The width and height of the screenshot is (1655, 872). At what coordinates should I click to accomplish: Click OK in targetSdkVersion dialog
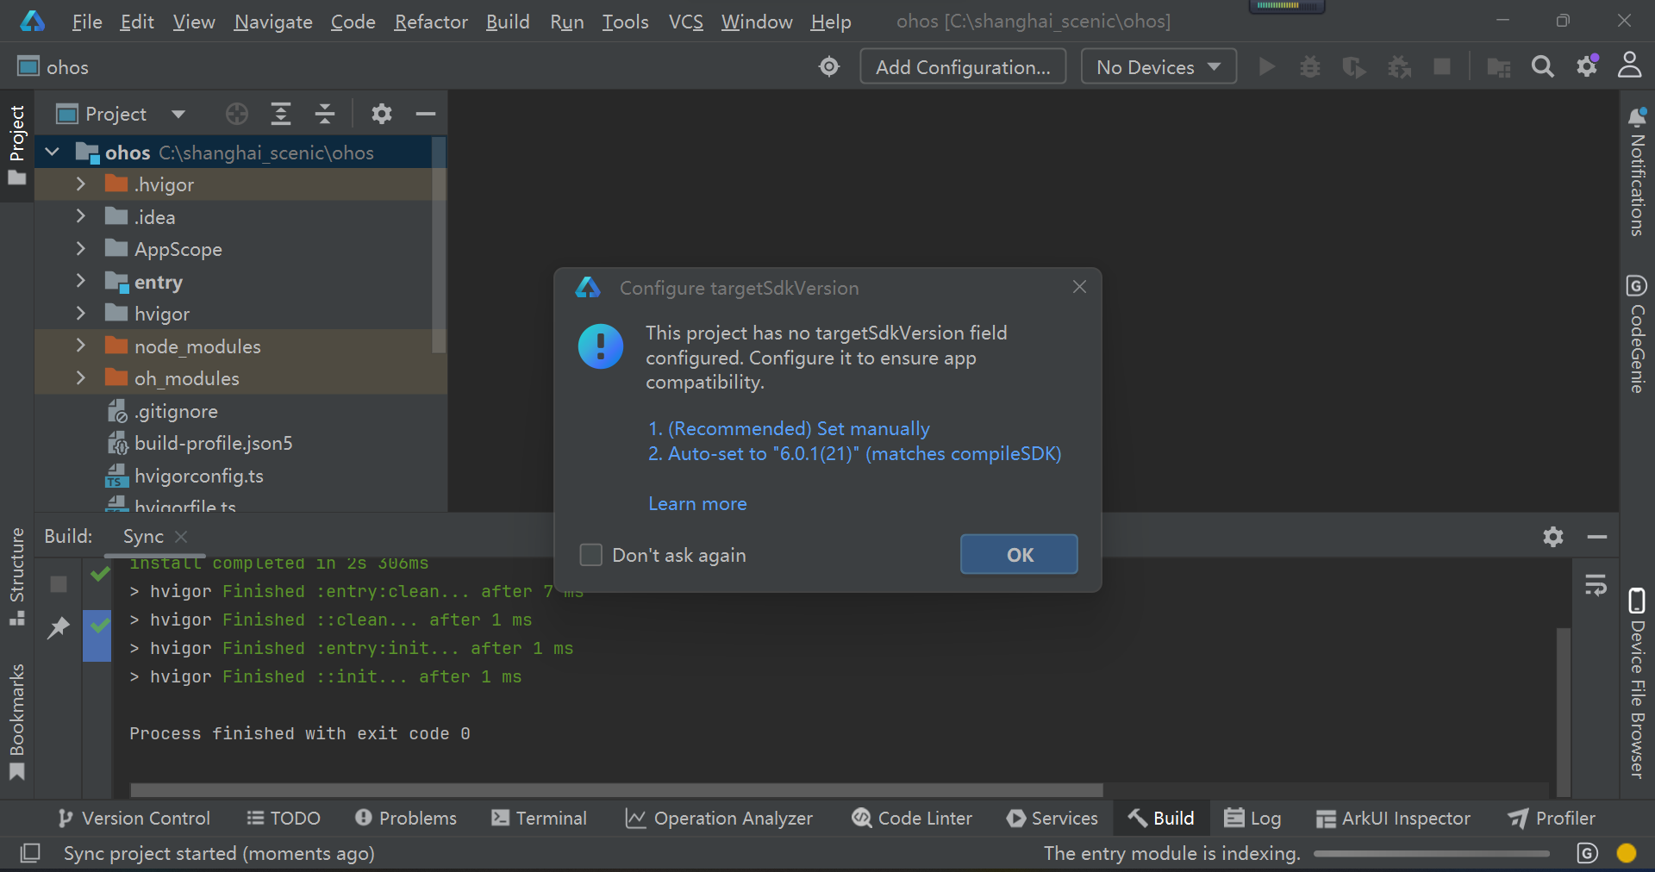click(x=1019, y=554)
